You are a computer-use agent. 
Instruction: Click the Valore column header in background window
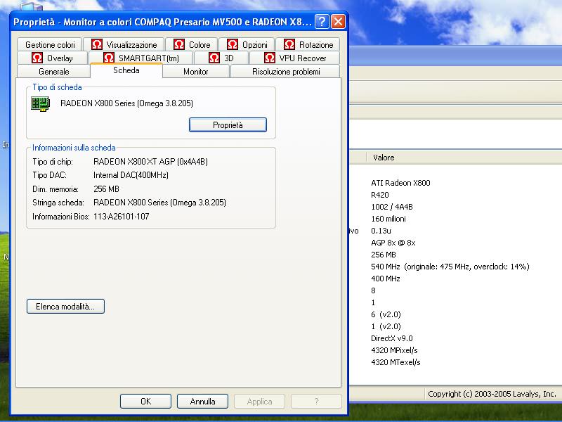[384, 158]
